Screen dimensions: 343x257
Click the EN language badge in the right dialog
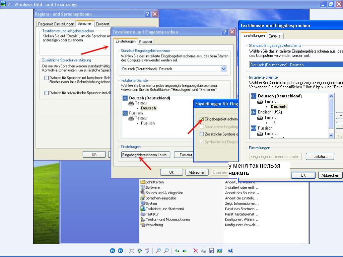pos(253,112)
